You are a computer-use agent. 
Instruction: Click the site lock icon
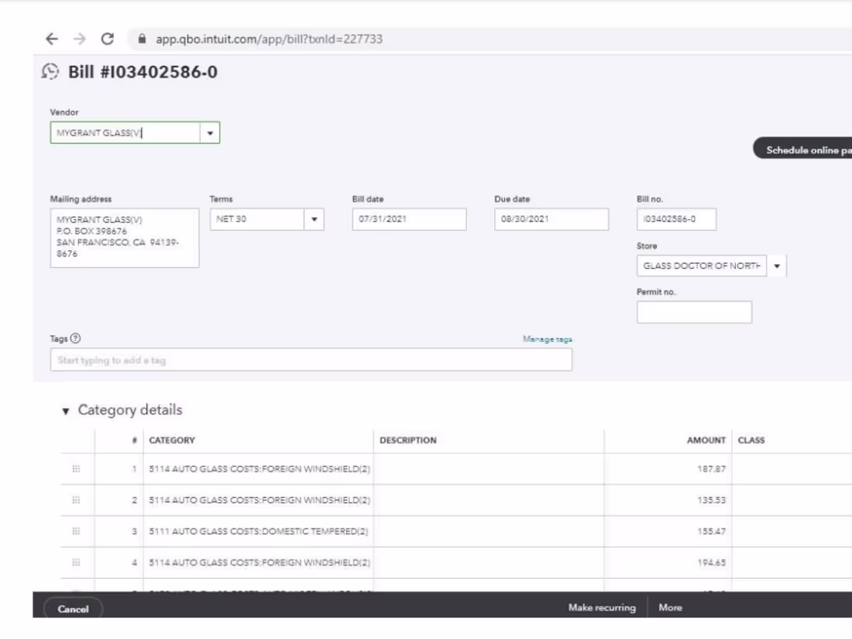(x=142, y=39)
